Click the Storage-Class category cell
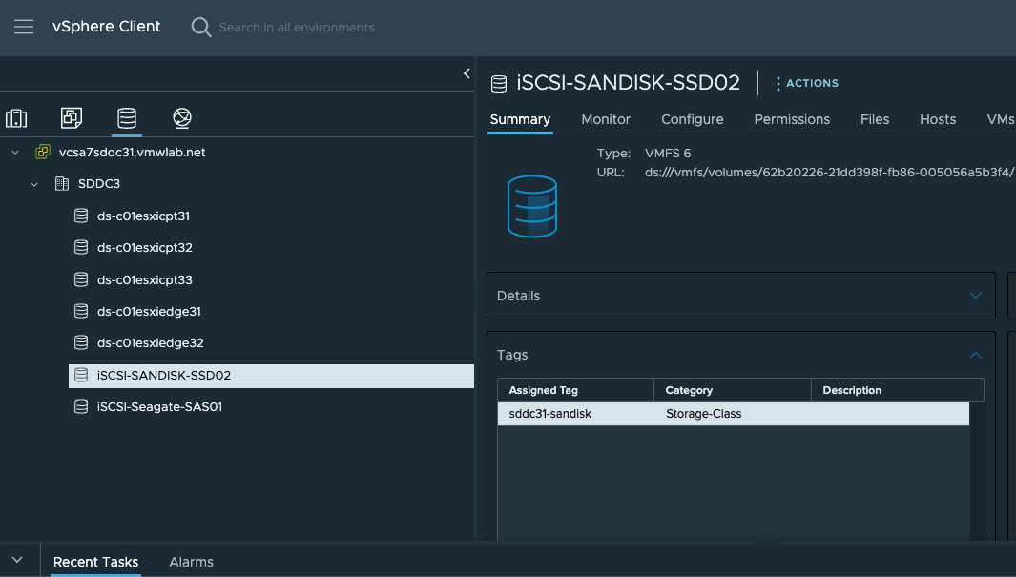 [704, 414]
